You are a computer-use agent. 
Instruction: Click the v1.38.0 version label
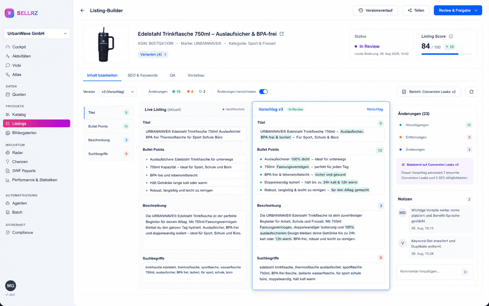click(10, 295)
